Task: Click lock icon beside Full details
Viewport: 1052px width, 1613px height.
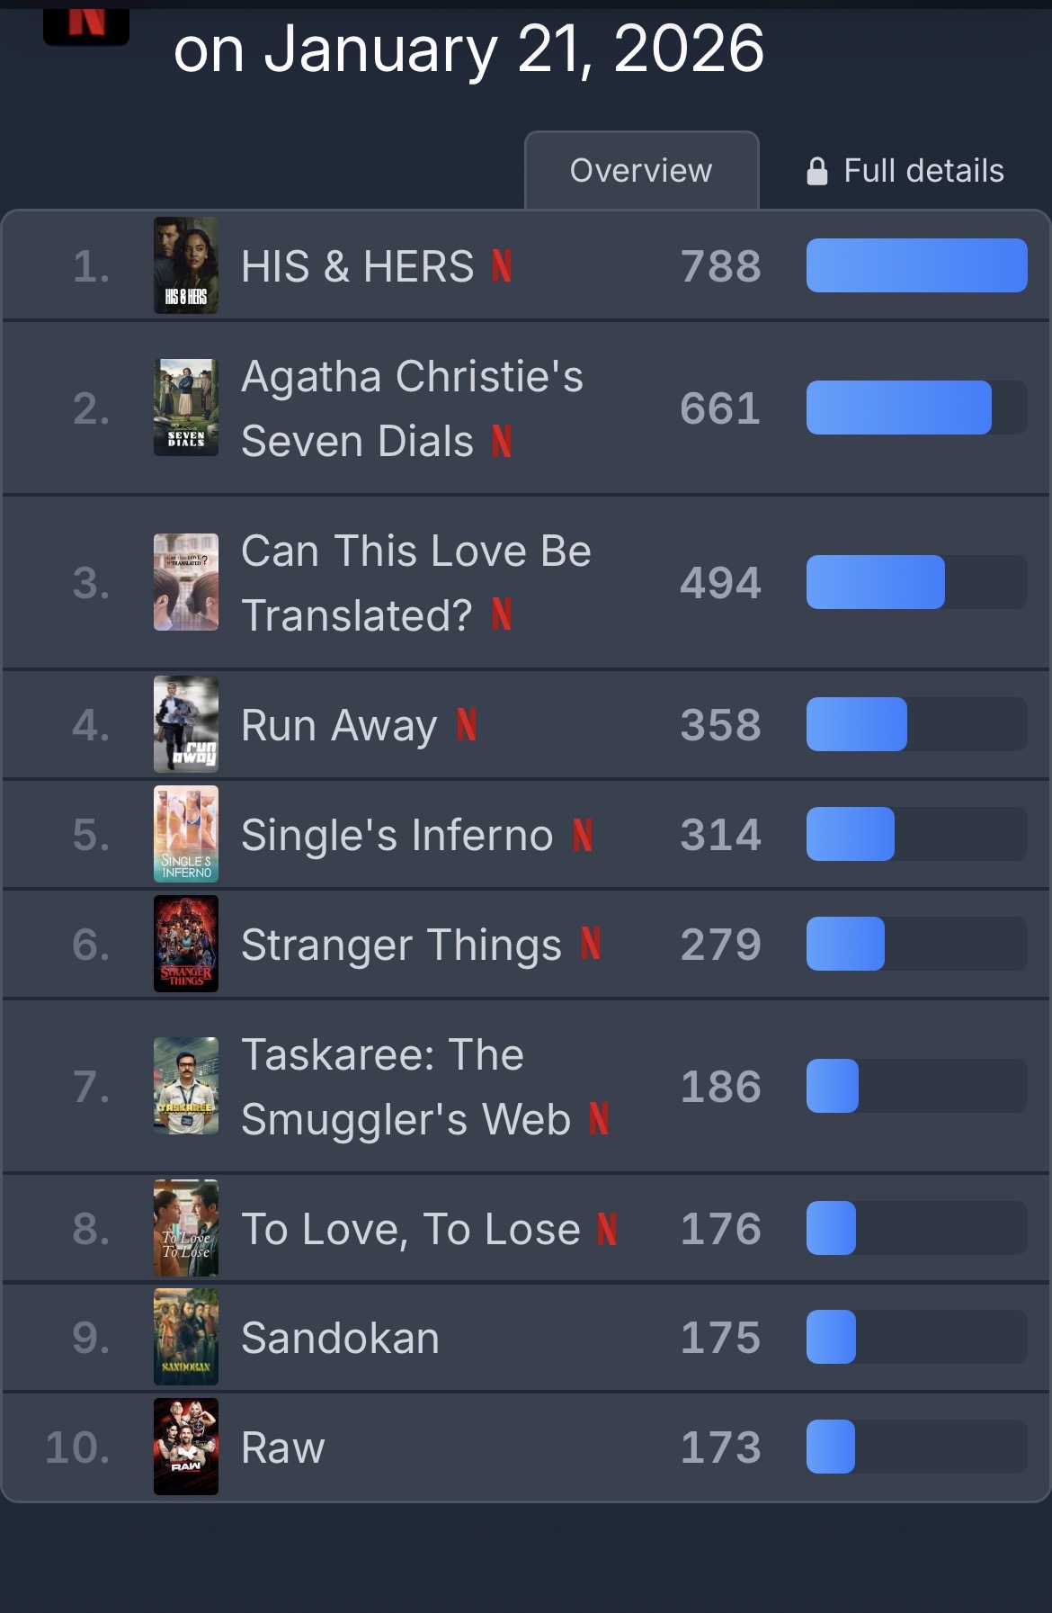Action: coord(816,171)
